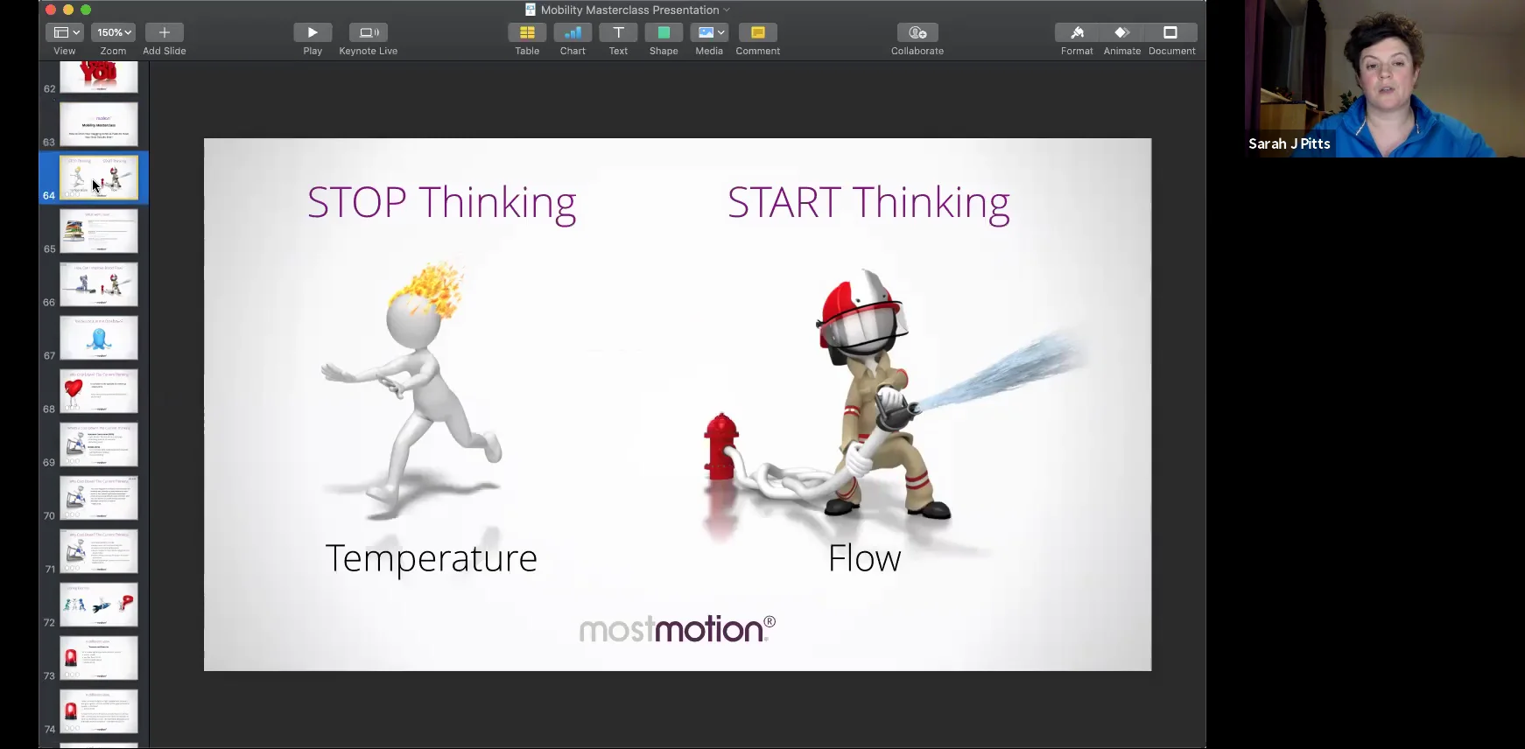Open the Media insert dropdown
Screen dimensions: 1525x749
click(x=709, y=32)
